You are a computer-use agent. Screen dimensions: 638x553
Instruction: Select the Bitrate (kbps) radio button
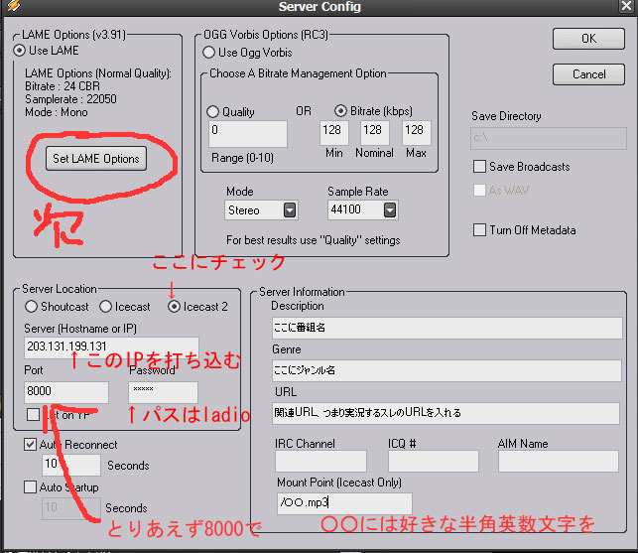click(x=341, y=112)
